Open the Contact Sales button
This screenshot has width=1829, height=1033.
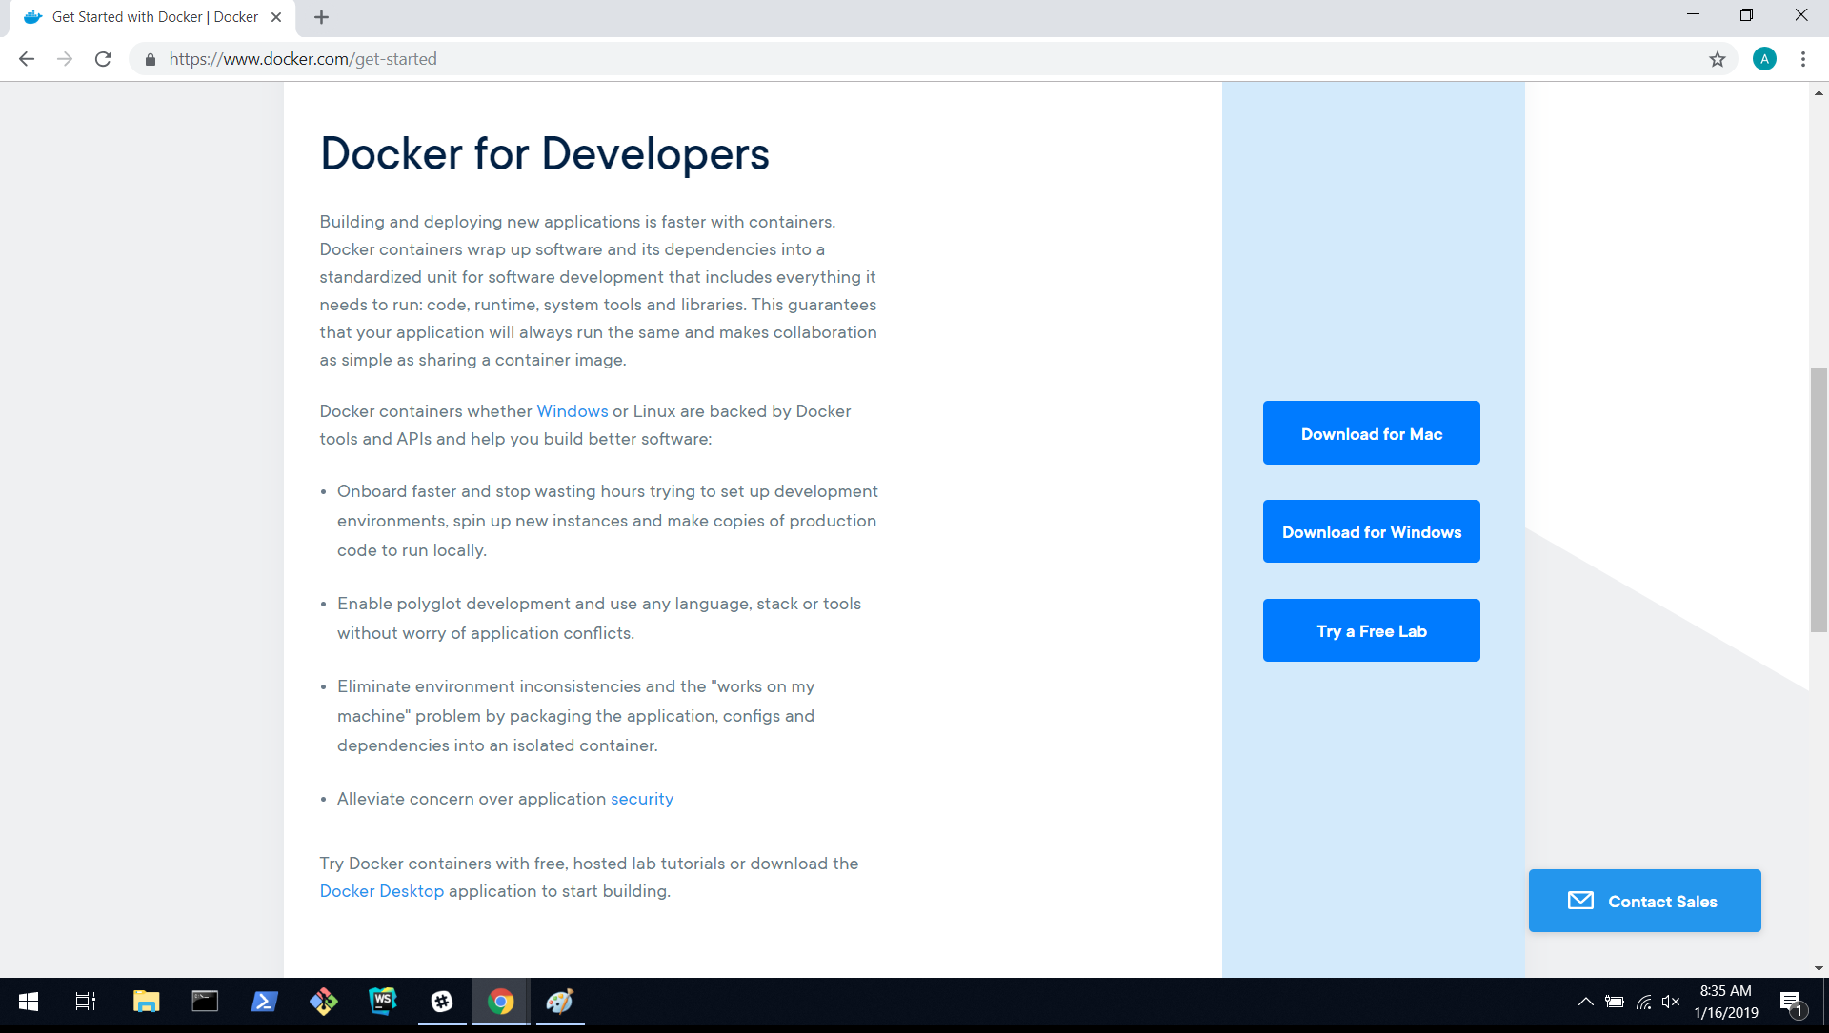(x=1644, y=901)
